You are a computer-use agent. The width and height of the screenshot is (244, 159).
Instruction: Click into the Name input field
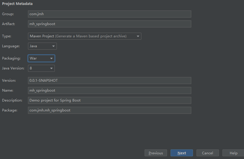[x=110, y=90]
